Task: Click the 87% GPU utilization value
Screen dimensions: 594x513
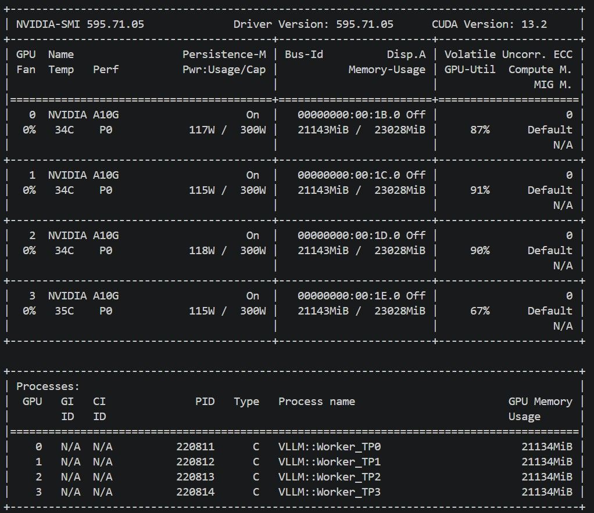Action: tap(480, 130)
